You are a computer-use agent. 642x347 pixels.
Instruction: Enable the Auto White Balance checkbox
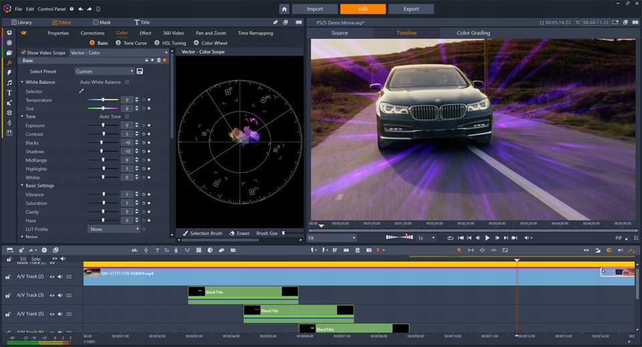point(127,82)
